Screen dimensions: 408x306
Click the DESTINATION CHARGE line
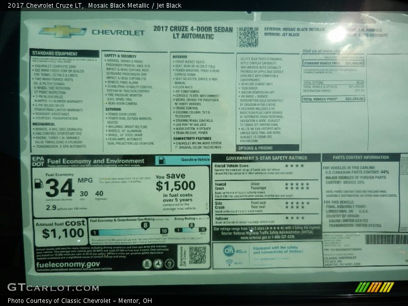click(334, 91)
